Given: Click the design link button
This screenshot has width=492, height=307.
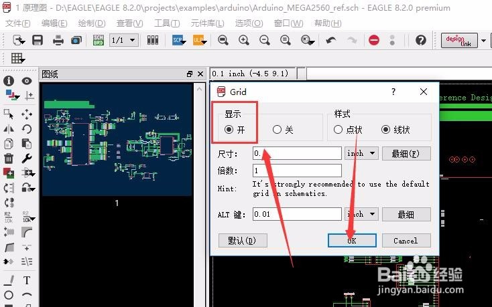Looking at the screenshot, I should click(x=459, y=40).
